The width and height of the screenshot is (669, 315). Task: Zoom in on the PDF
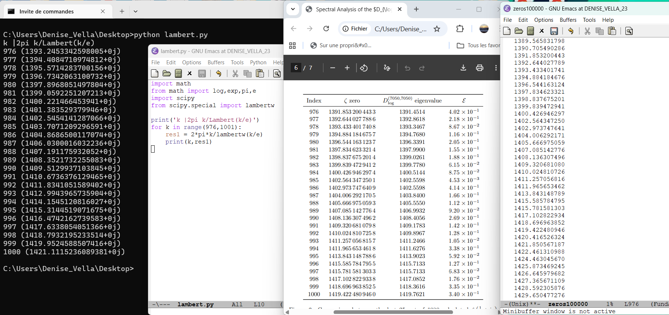347,68
